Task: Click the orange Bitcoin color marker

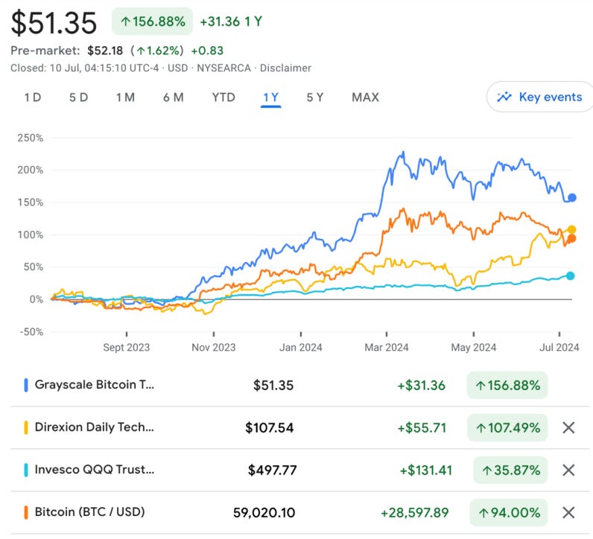Action: tap(26, 512)
